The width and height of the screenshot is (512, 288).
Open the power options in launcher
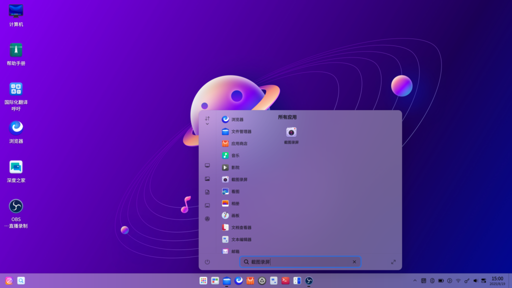tap(207, 262)
